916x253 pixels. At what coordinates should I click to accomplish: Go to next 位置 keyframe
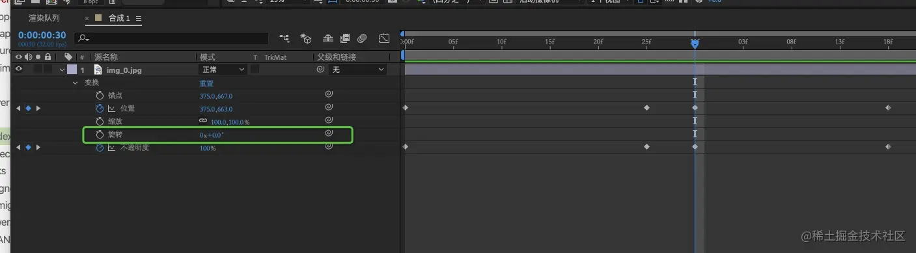[x=38, y=109]
